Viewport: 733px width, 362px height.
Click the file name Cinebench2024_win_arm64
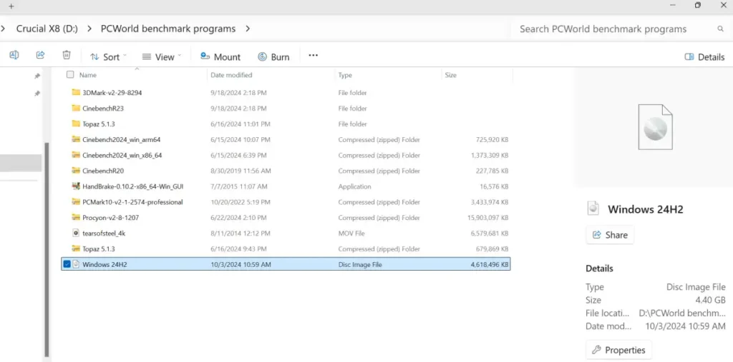click(122, 139)
